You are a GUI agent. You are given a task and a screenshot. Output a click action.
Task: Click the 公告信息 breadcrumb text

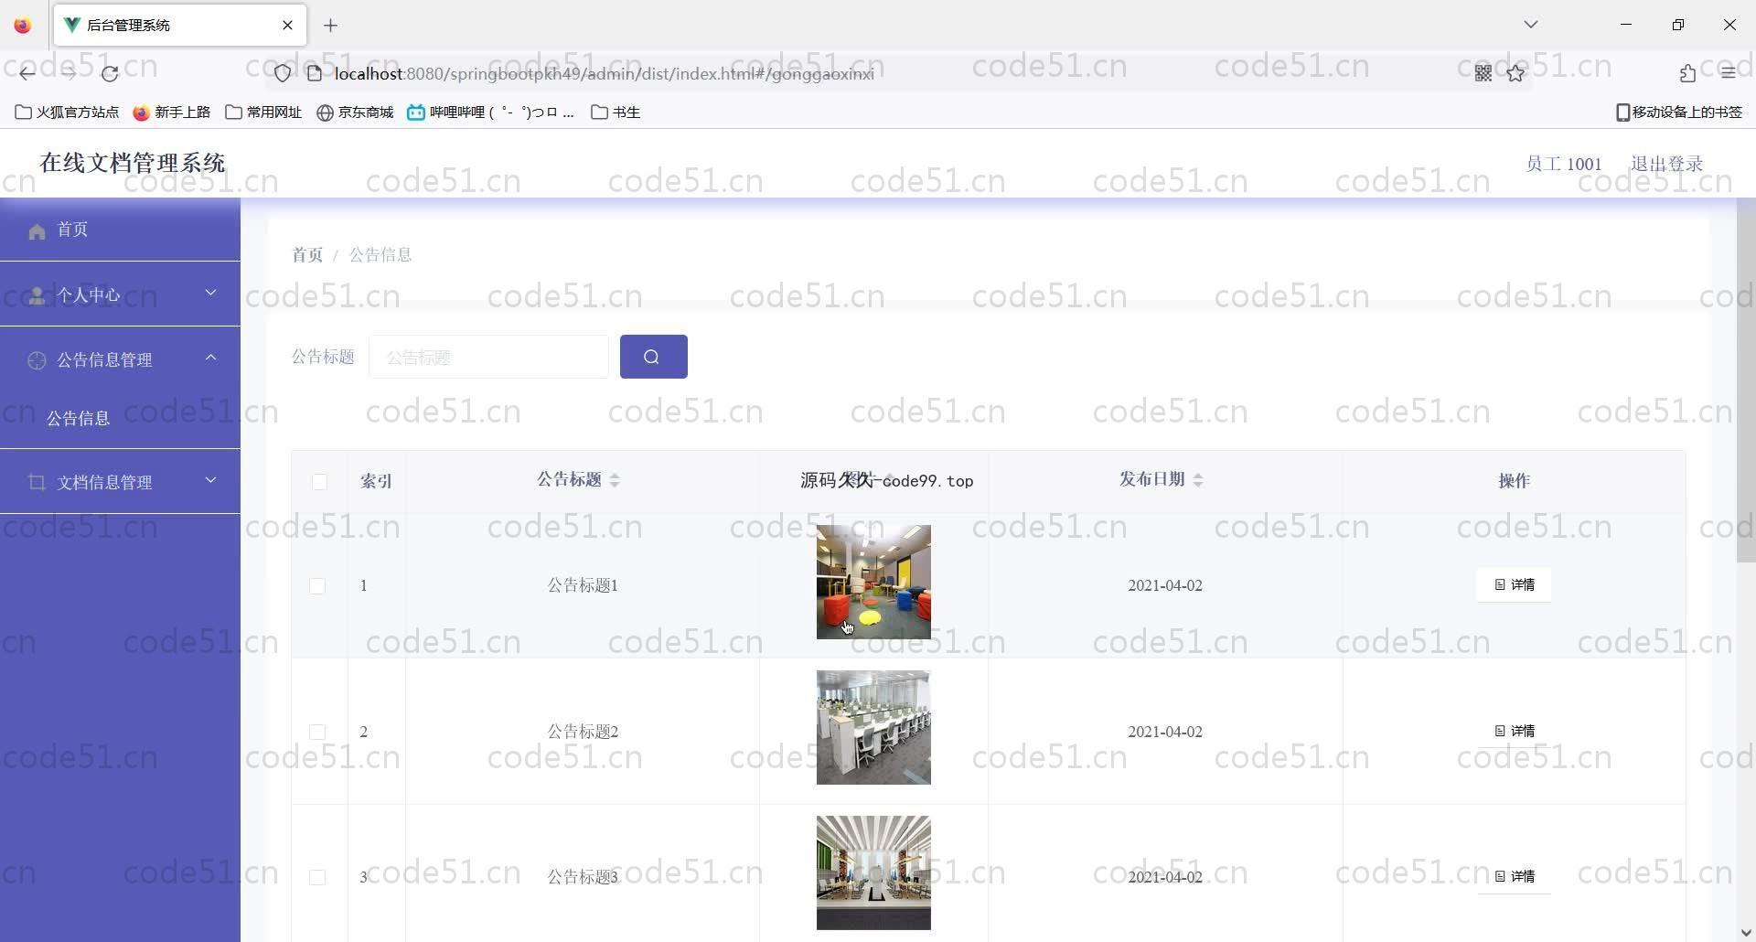(x=380, y=255)
